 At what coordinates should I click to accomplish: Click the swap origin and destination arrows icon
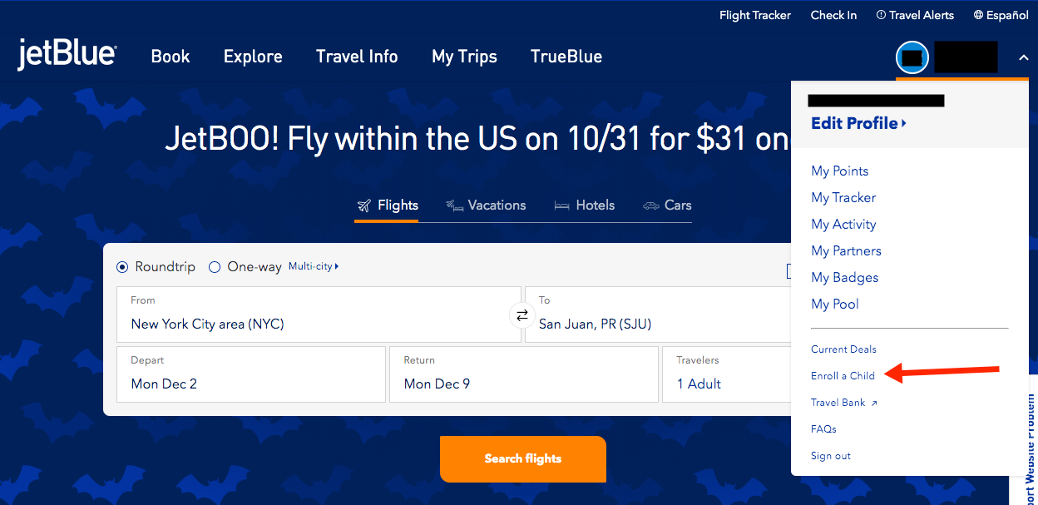(x=522, y=315)
